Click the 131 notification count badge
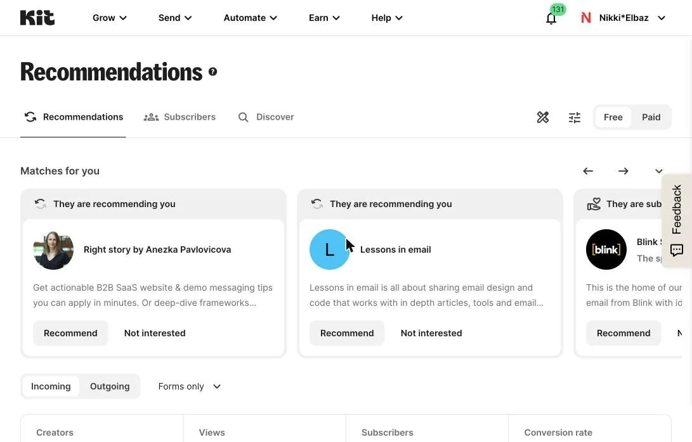Image resolution: width=692 pixels, height=442 pixels. 558,9
